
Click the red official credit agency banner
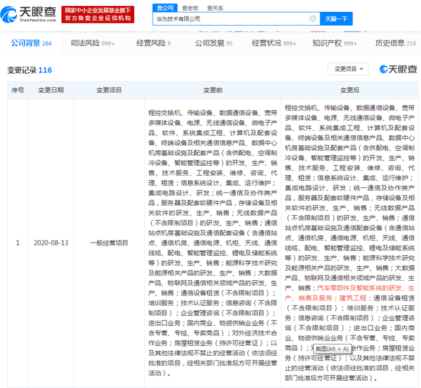pyautogui.click(x=96, y=14)
